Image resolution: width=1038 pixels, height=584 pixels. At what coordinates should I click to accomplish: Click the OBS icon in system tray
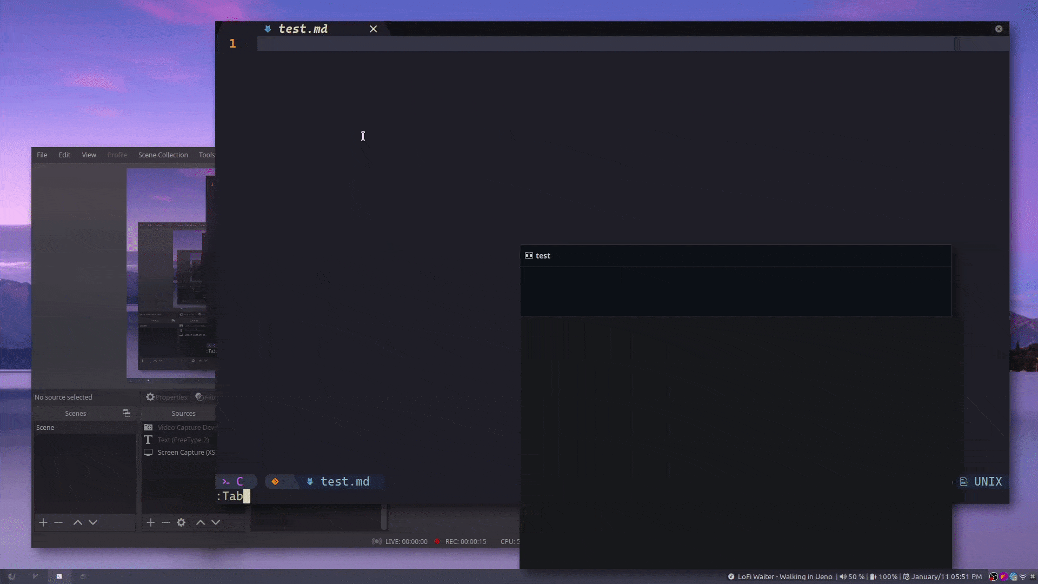pyautogui.click(x=994, y=576)
